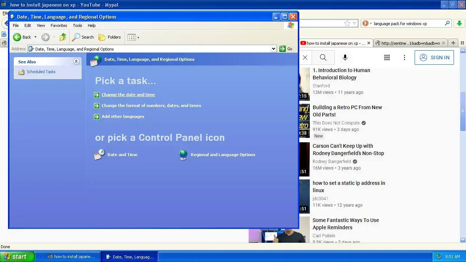Open Scheduled Tasks link
The width and height of the screenshot is (466, 262).
point(41,72)
